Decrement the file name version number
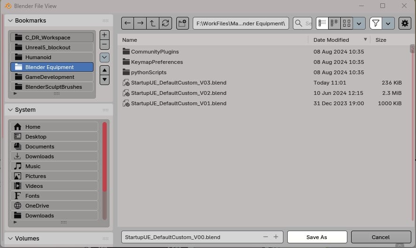The height and width of the screenshot is (248, 416). coord(265,237)
